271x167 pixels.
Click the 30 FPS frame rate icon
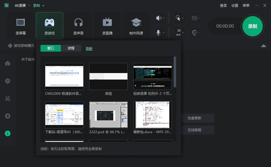tap(179, 32)
